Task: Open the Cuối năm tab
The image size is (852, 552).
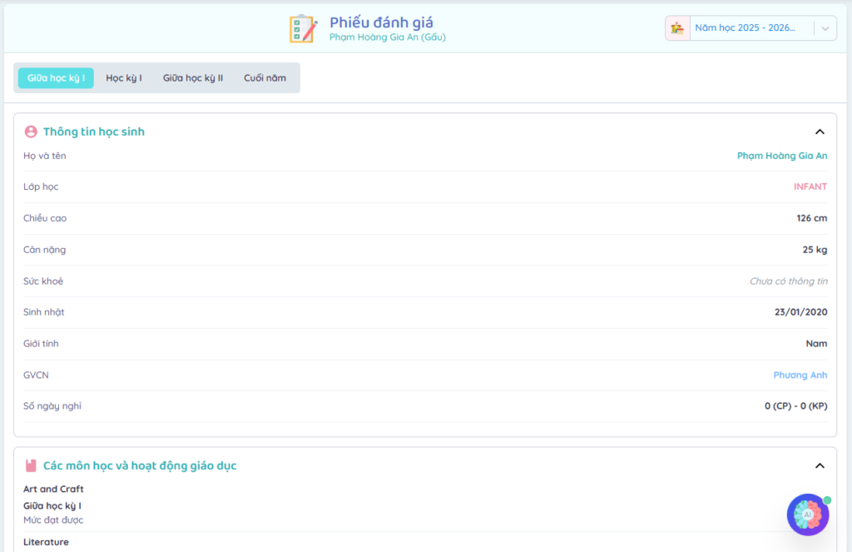Action: [x=265, y=78]
